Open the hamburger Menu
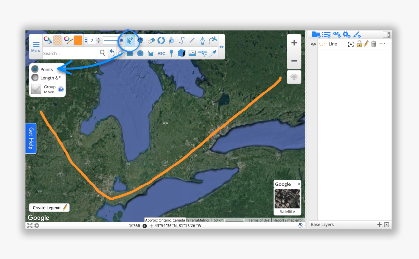Viewport: 419px width, 259px height. (x=36, y=46)
